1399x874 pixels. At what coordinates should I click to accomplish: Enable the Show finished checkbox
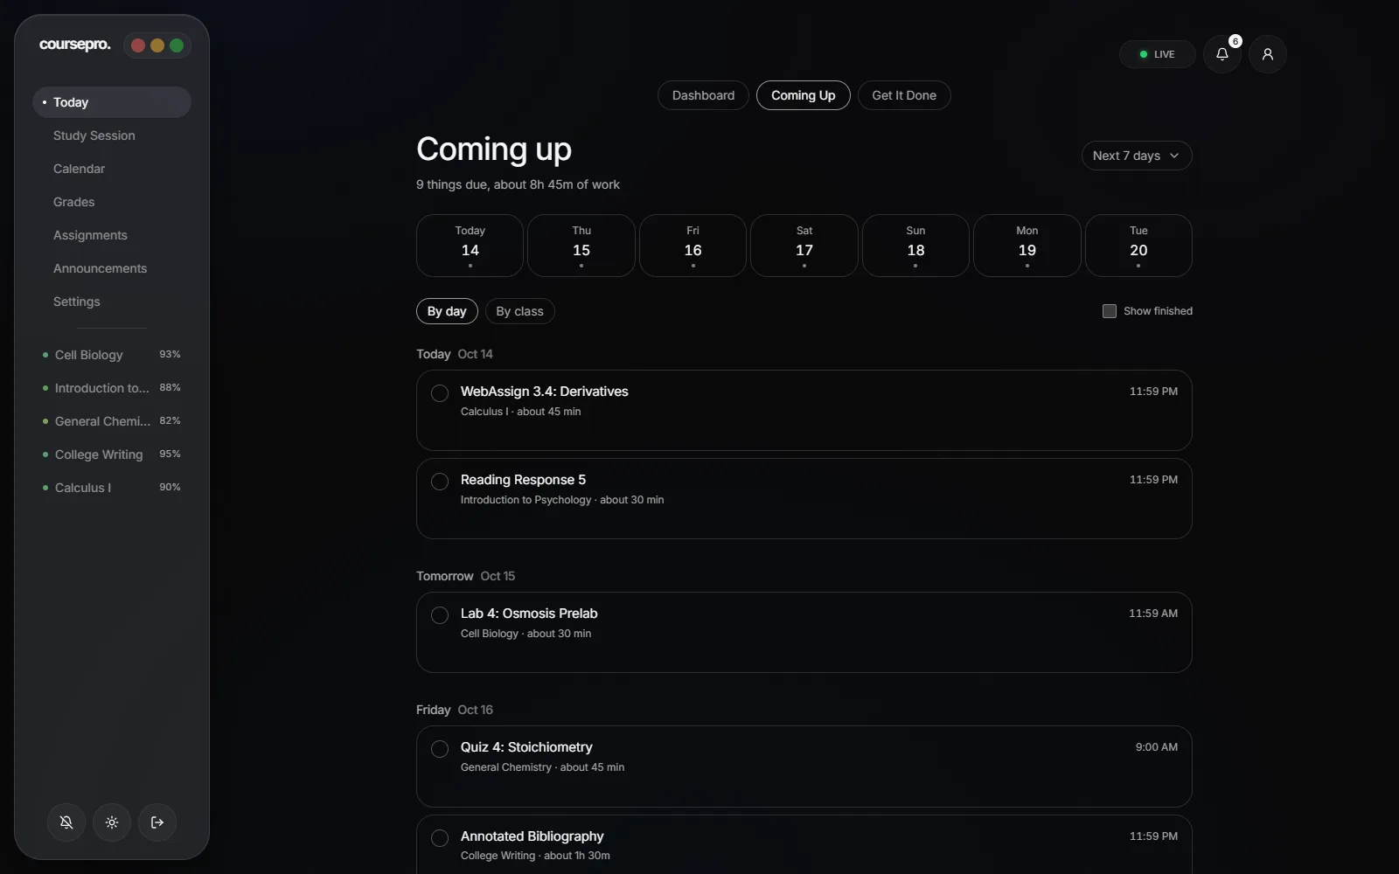click(1110, 311)
